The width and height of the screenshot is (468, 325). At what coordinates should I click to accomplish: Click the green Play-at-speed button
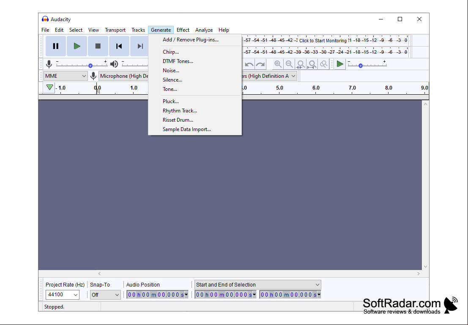(x=340, y=64)
